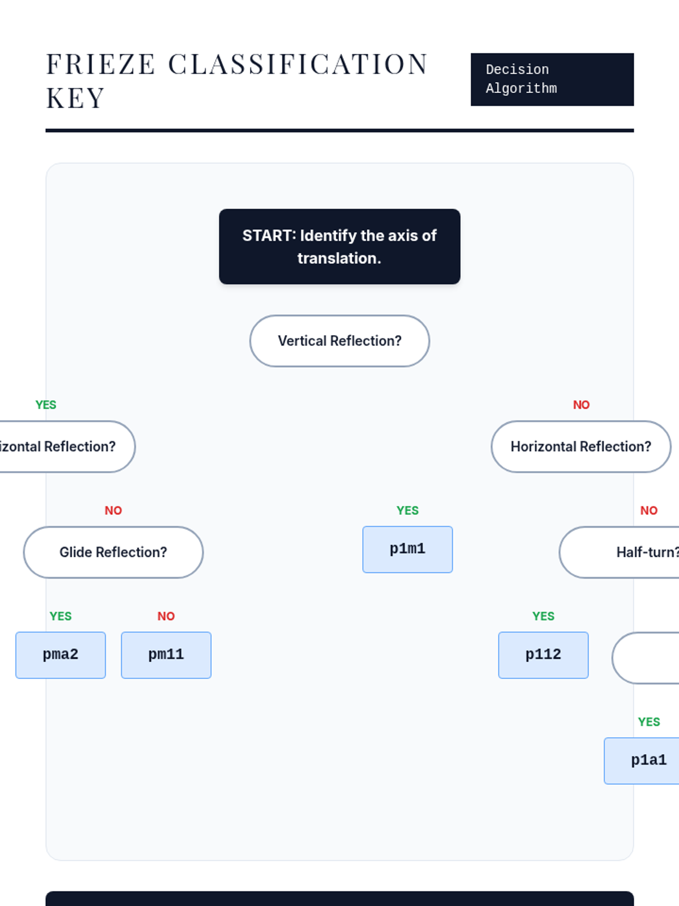Click the YES label above p1m1
Image resolution: width=679 pixels, height=906 pixels.
point(407,510)
